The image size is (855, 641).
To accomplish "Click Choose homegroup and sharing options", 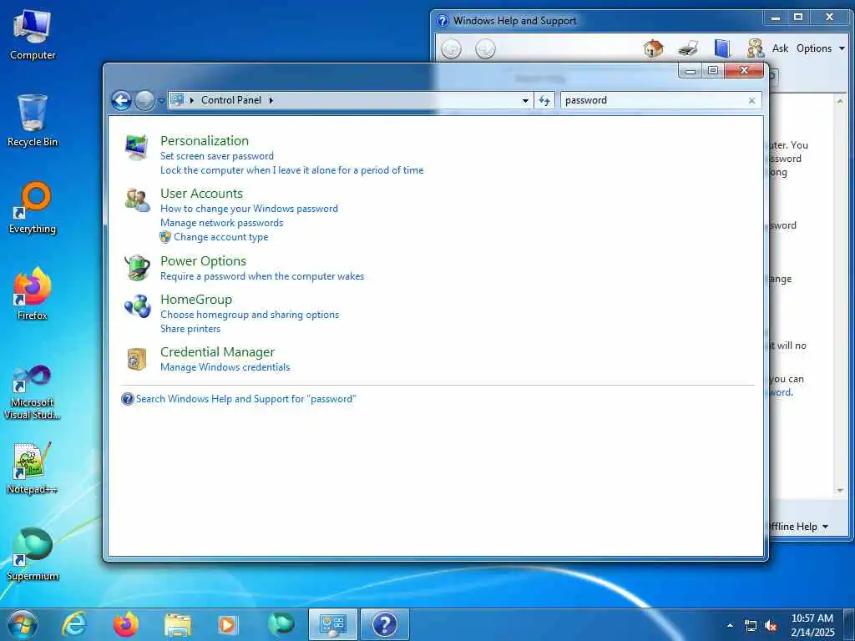I will [250, 315].
